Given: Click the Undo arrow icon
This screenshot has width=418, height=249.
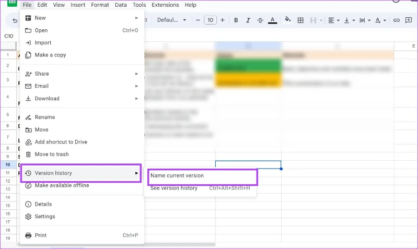Looking at the screenshot, I should tap(15, 20).
